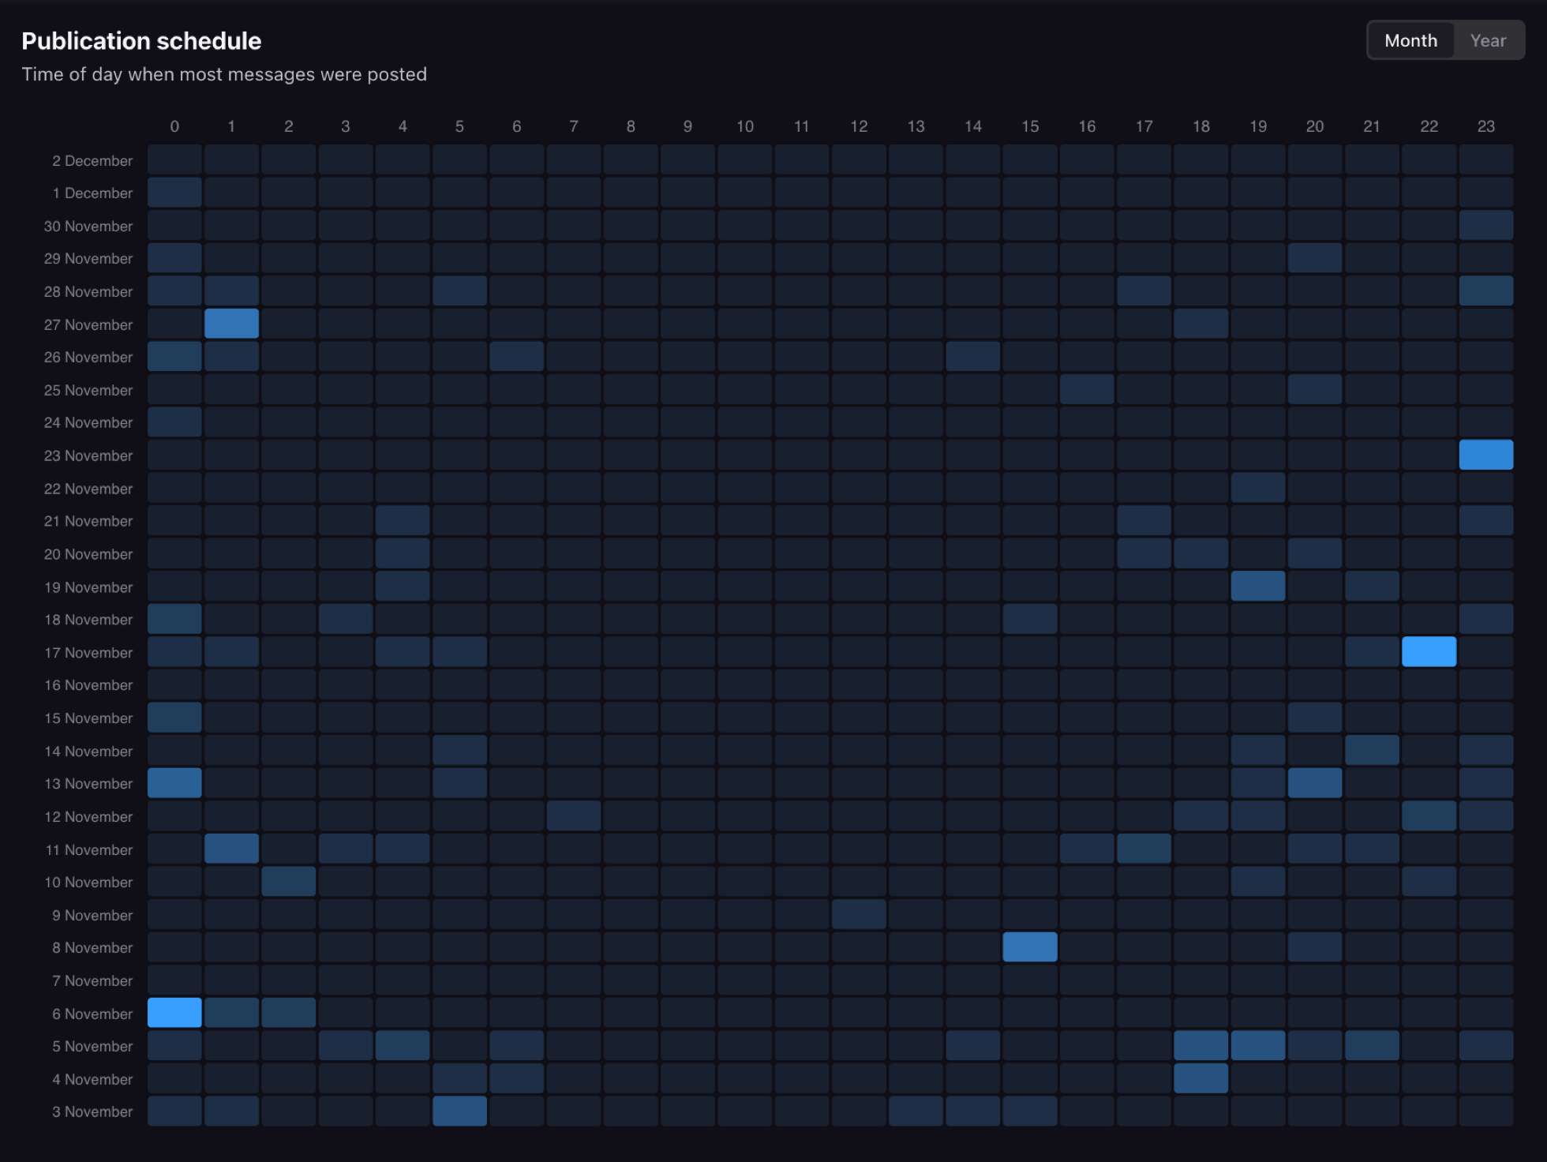The height and width of the screenshot is (1162, 1547).
Task: Select the 22 November hour 19 cell
Action: [1257, 488]
